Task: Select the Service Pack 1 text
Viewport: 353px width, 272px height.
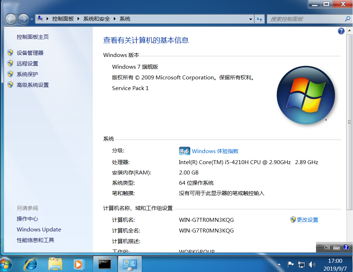Action: click(x=130, y=88)
